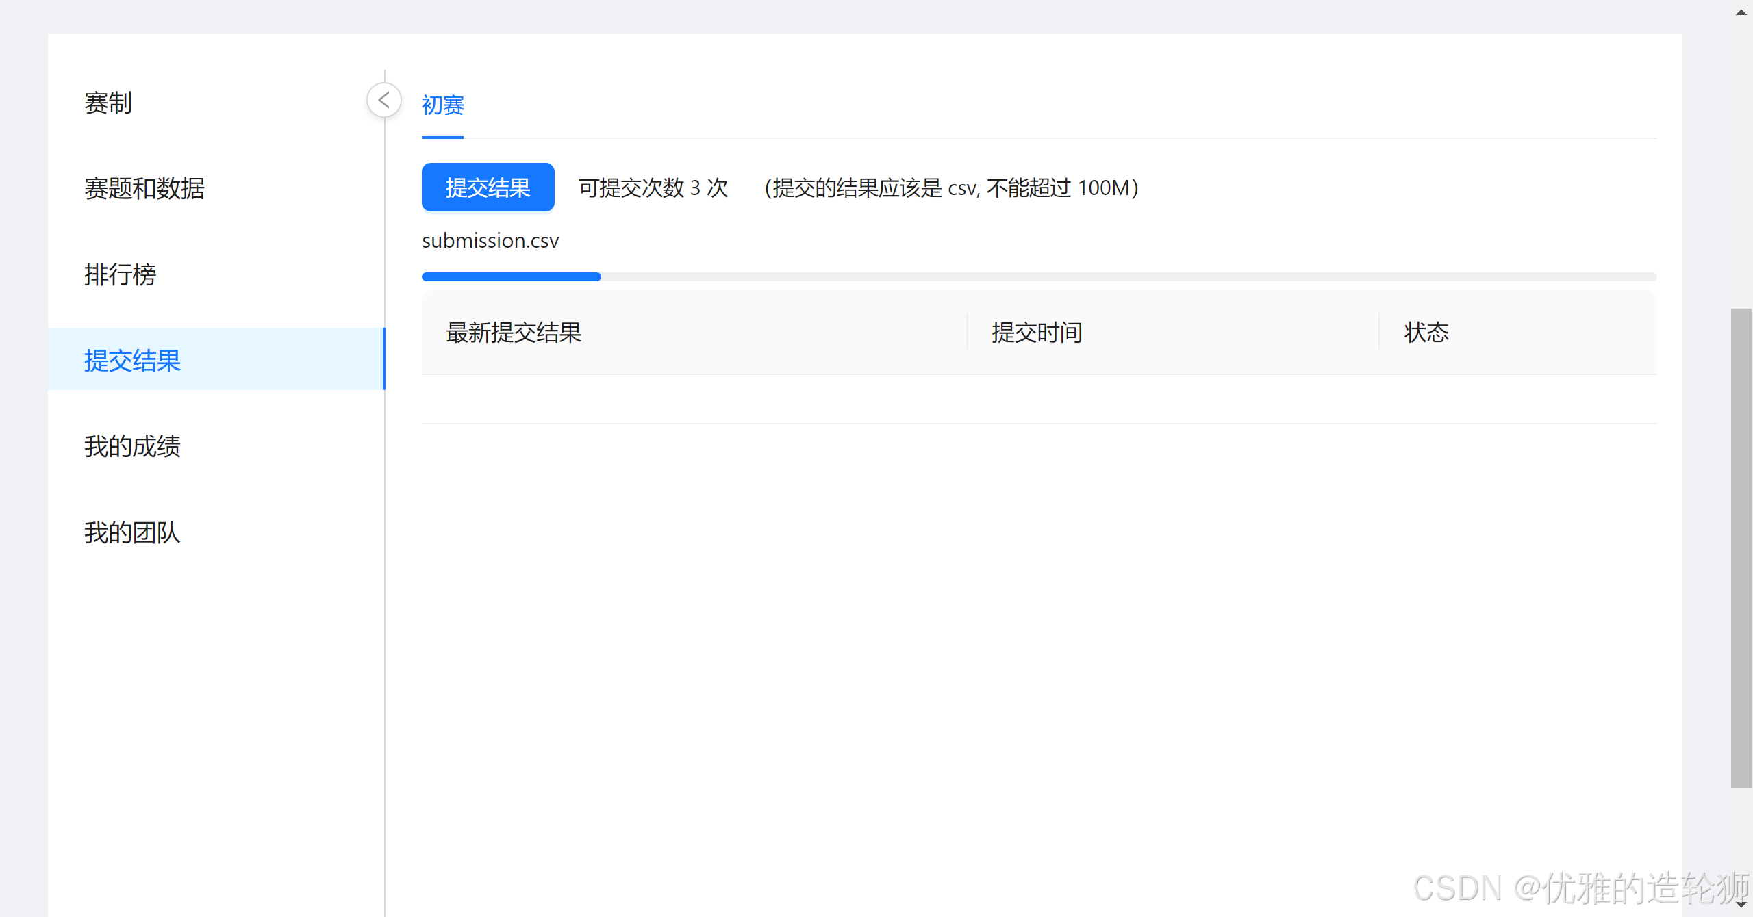The height and width of the screenshot is (917, 1753).
Task: Click the csv file size limit hint
Action: click(x=951, y=188)
